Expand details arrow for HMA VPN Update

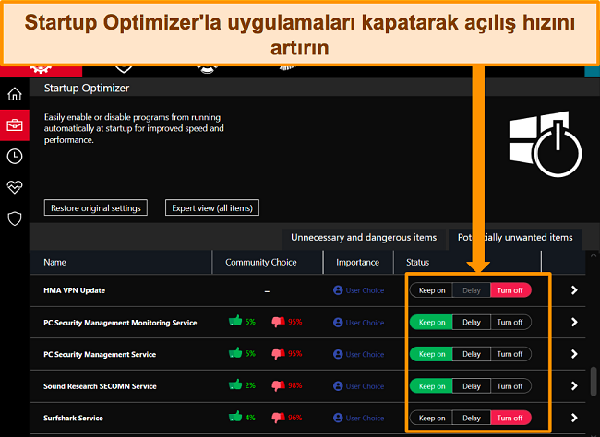pyautogui.click(x=574, y=290)
